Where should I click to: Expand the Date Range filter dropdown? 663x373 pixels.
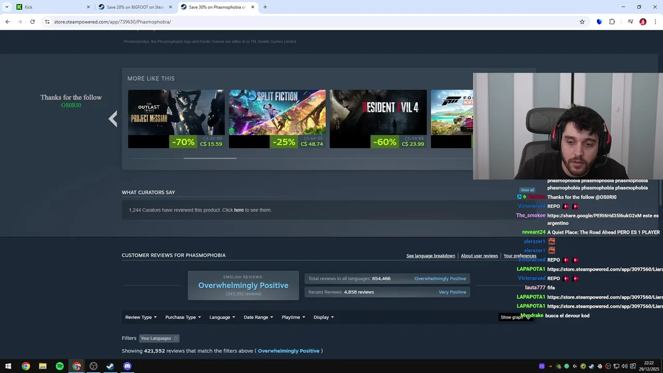tap(258, 317)
